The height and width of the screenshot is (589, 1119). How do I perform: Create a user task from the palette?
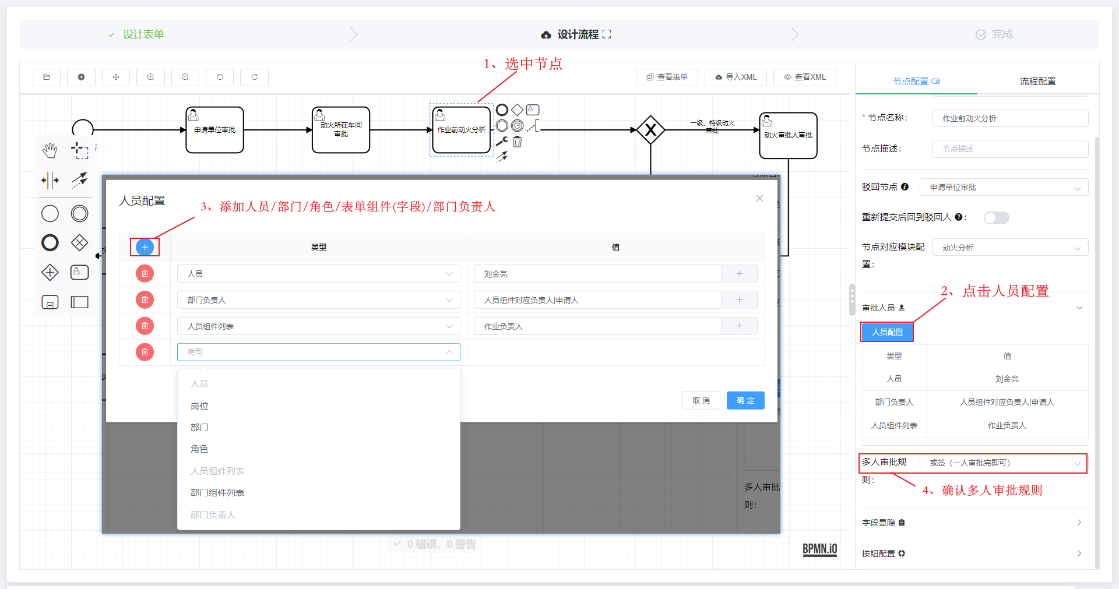(79, 272)
